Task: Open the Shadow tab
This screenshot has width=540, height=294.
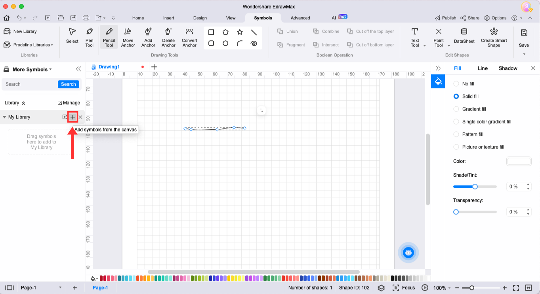Action: click(x=508, y=68)
